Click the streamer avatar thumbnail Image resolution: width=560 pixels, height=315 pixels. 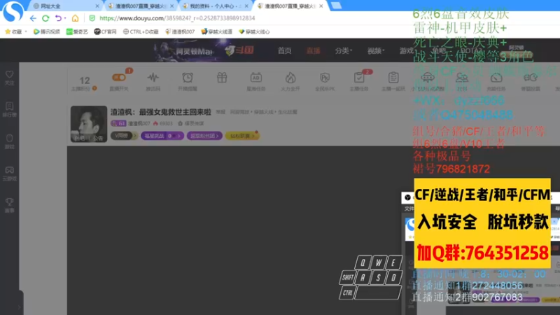click(89, 124)
